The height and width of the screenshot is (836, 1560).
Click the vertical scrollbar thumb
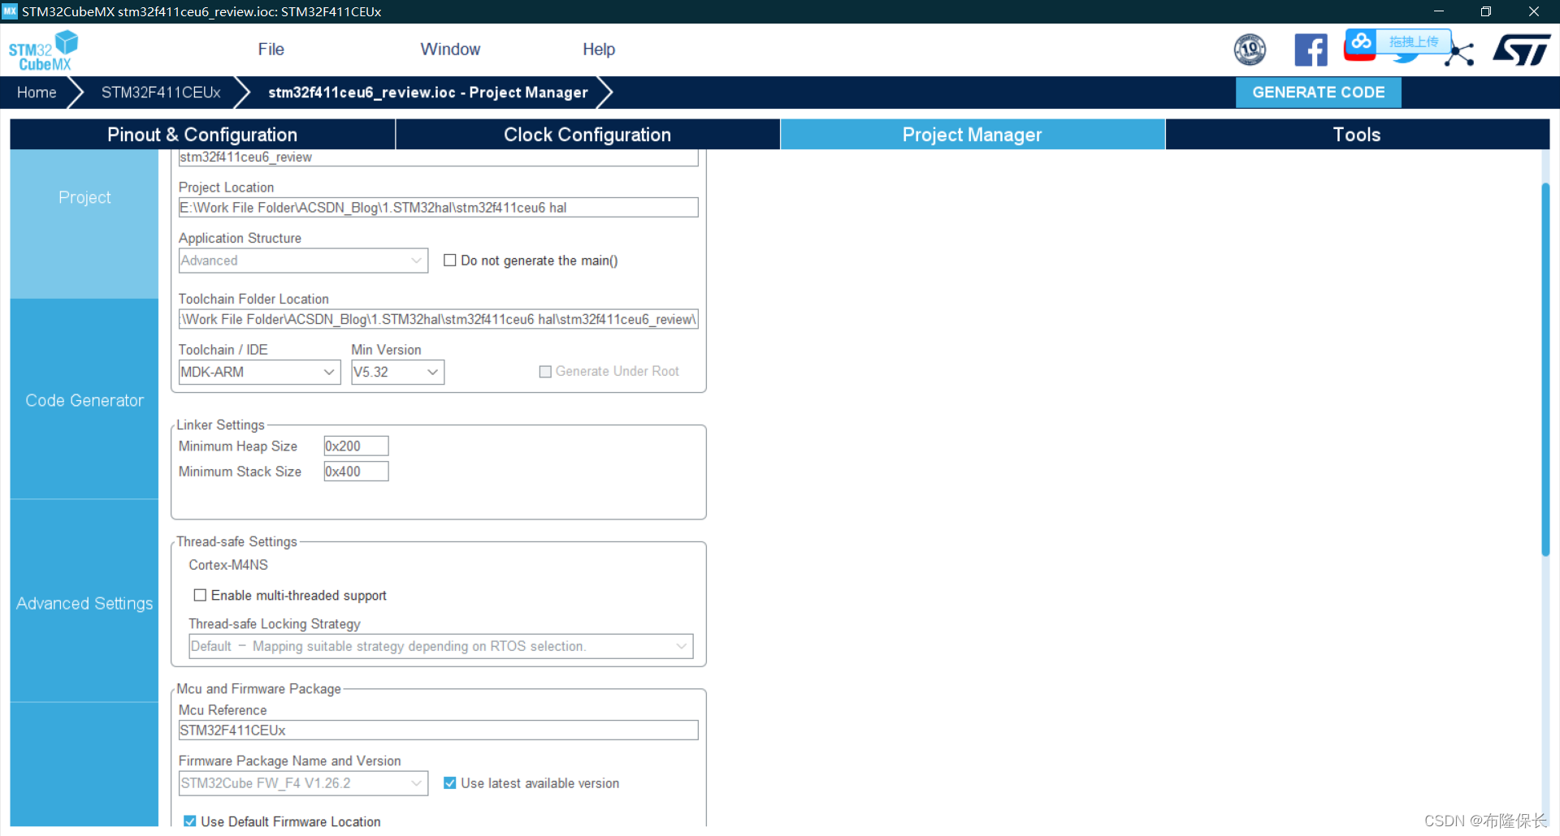pos(1545,369)
